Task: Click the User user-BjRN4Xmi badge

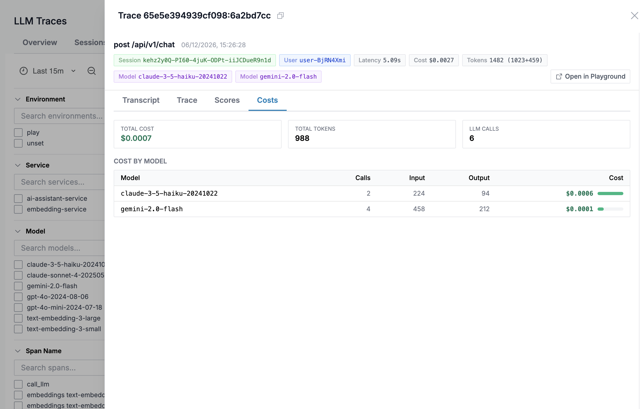Action: [x=315, y=60]
